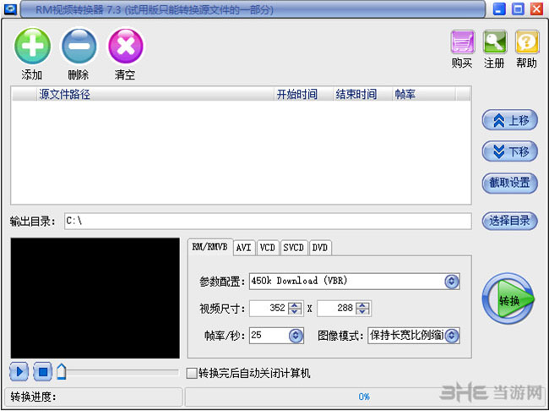Open the Help (帮助) icon
Screen dimensions: 549x411
527,42
